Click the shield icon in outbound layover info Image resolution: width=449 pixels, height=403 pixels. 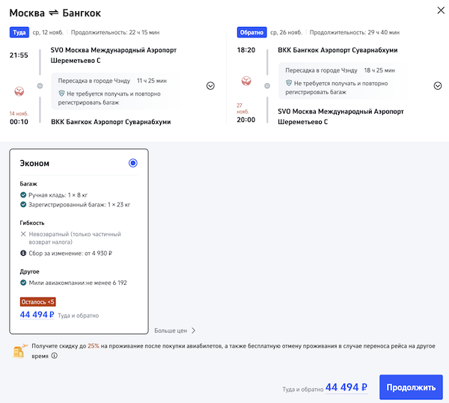pos(62,93)
